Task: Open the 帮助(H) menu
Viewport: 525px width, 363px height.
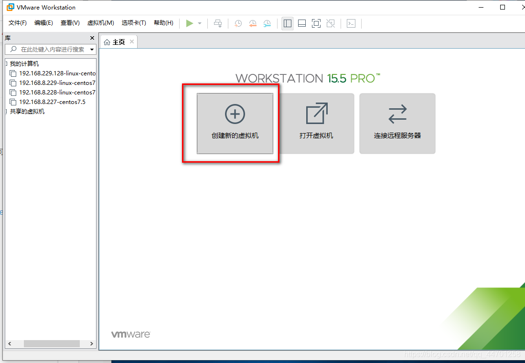Action: (x=163, y=23)
